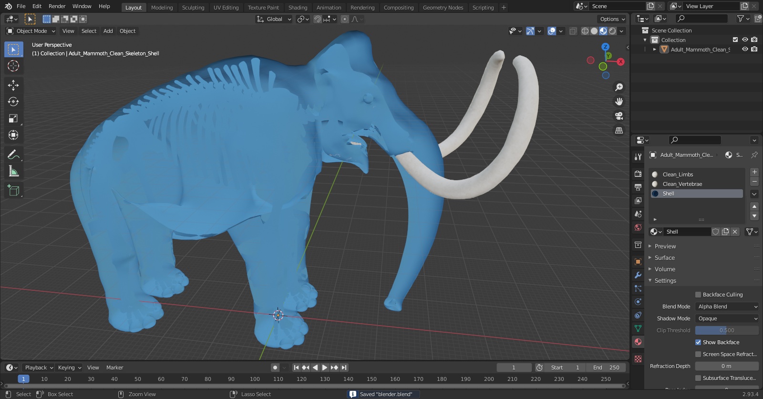Toggle snapping magnet button
Screen dimensions: 763x399
317,19
